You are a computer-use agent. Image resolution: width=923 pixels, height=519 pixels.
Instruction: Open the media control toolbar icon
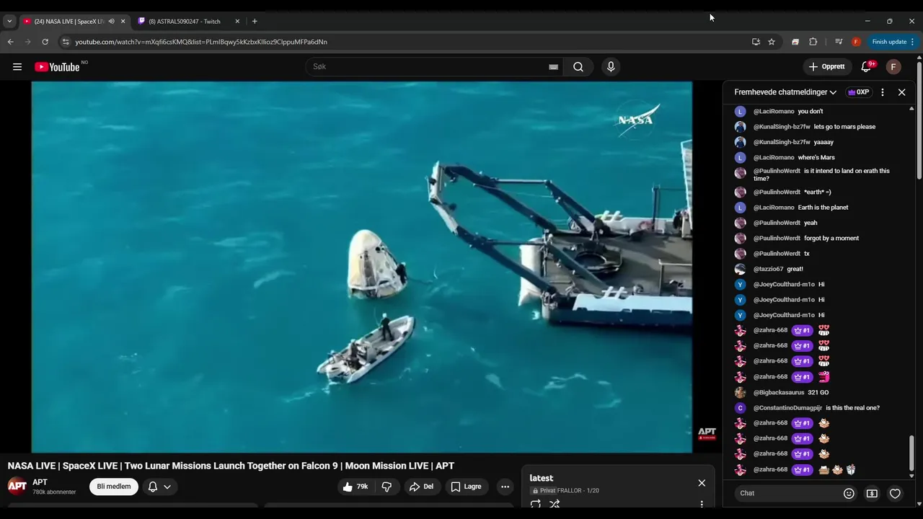838,42
